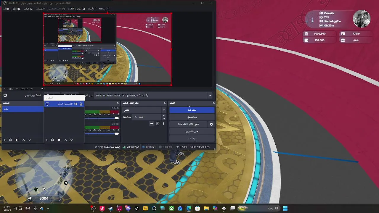Open the Help (H) menu
Viewport: 379px width, 213px height.
pyautogui.click(x=104, y=9)
